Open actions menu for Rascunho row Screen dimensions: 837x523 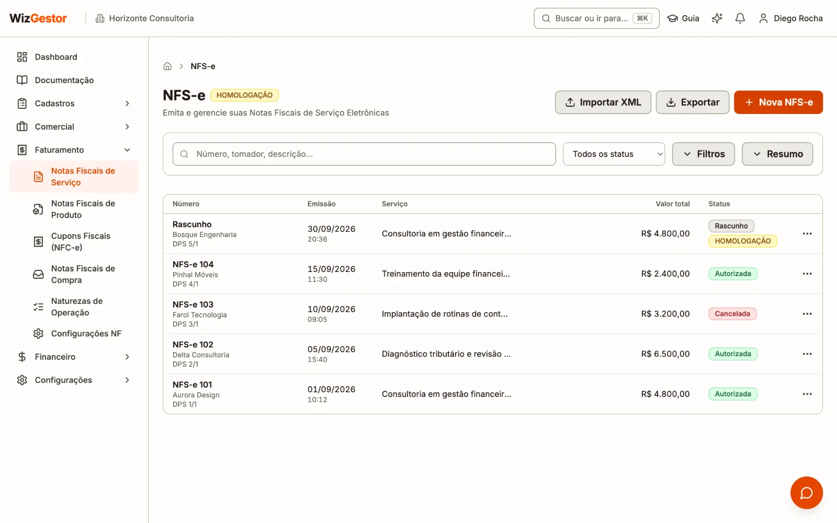(x=807, y=234)
